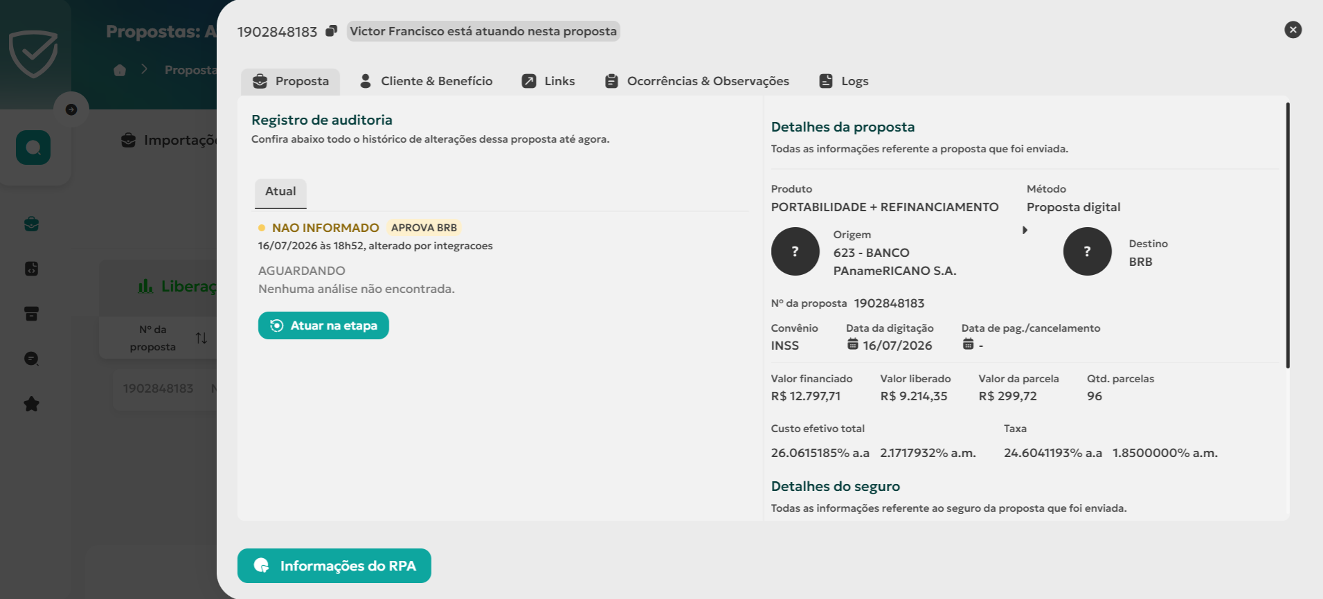Image resolution: width=1323 pixels, height=599 pixels.
Task: Close the proposal modal
Action: (x=1293, y=30)
